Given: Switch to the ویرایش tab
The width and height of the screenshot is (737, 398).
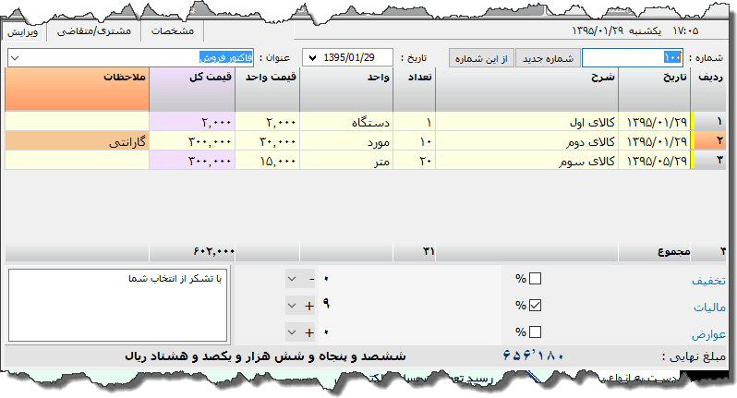Looking at the screenshot, I should click(24, 31).
